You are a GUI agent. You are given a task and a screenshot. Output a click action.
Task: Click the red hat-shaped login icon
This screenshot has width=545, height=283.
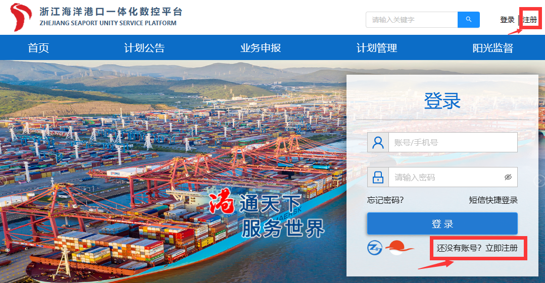click(x=399, y=248)
